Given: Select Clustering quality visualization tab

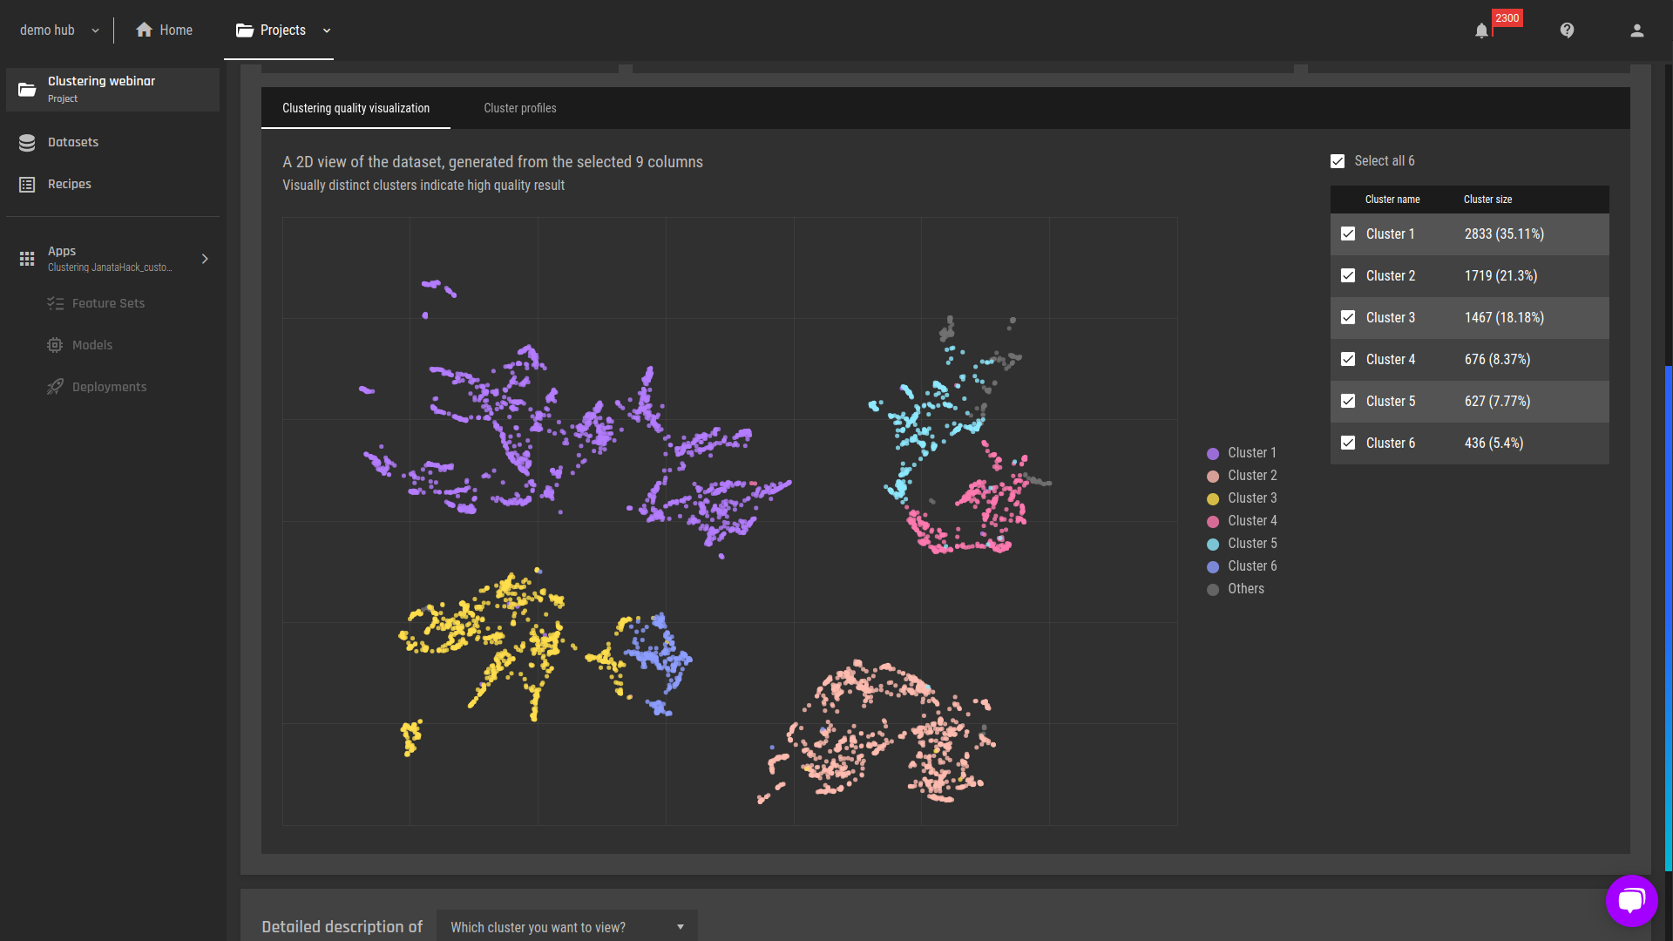Looking at the screenshot, I should pos(356,108).
